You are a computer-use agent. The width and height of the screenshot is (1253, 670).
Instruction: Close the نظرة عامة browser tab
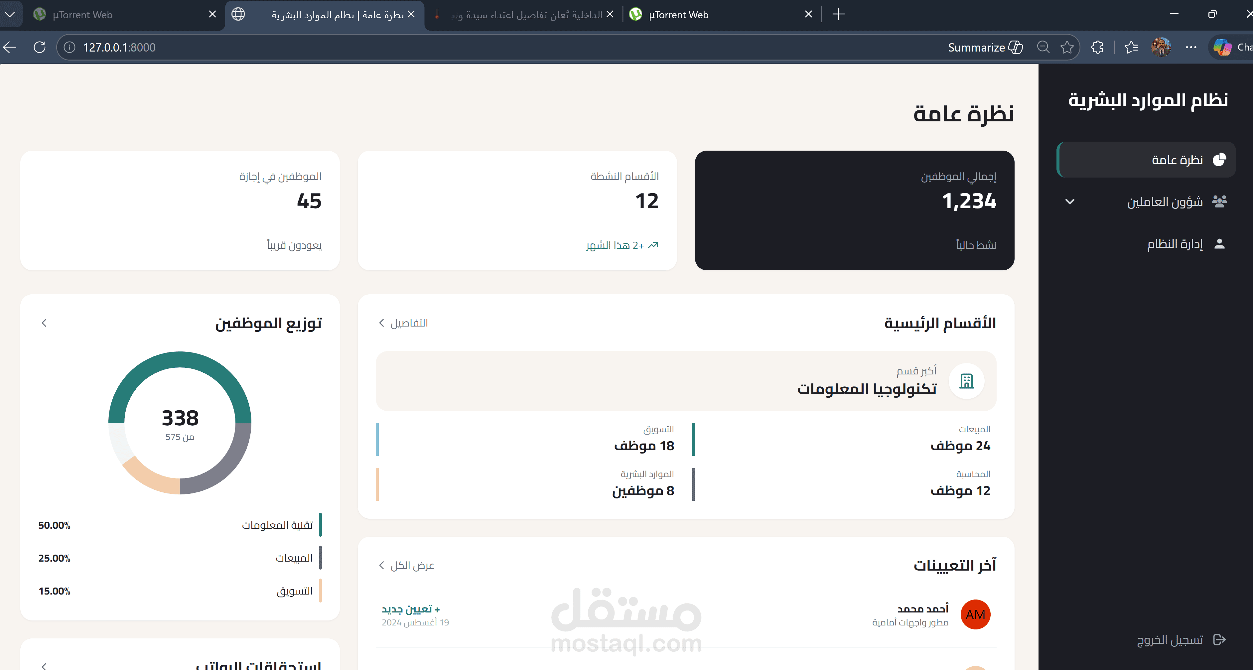(411, 15)
